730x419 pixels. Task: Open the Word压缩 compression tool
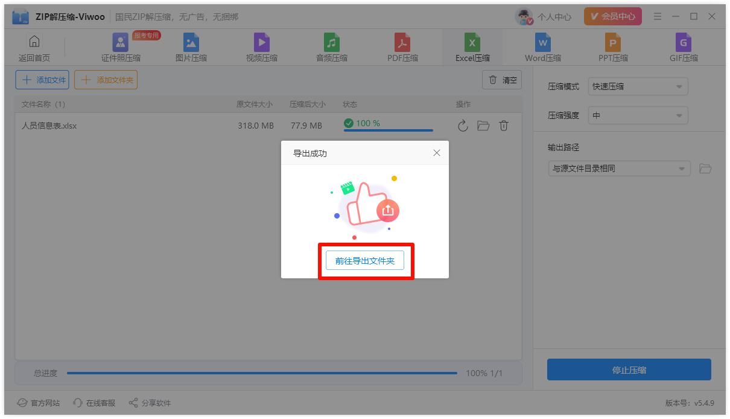[543, 48]
